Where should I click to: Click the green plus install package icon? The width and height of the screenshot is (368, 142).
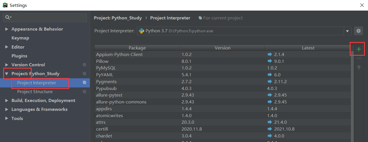(x=359, y=49)
